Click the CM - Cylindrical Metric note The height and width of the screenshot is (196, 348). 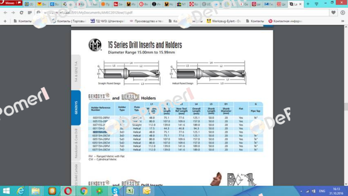click(x=102, y=159)
